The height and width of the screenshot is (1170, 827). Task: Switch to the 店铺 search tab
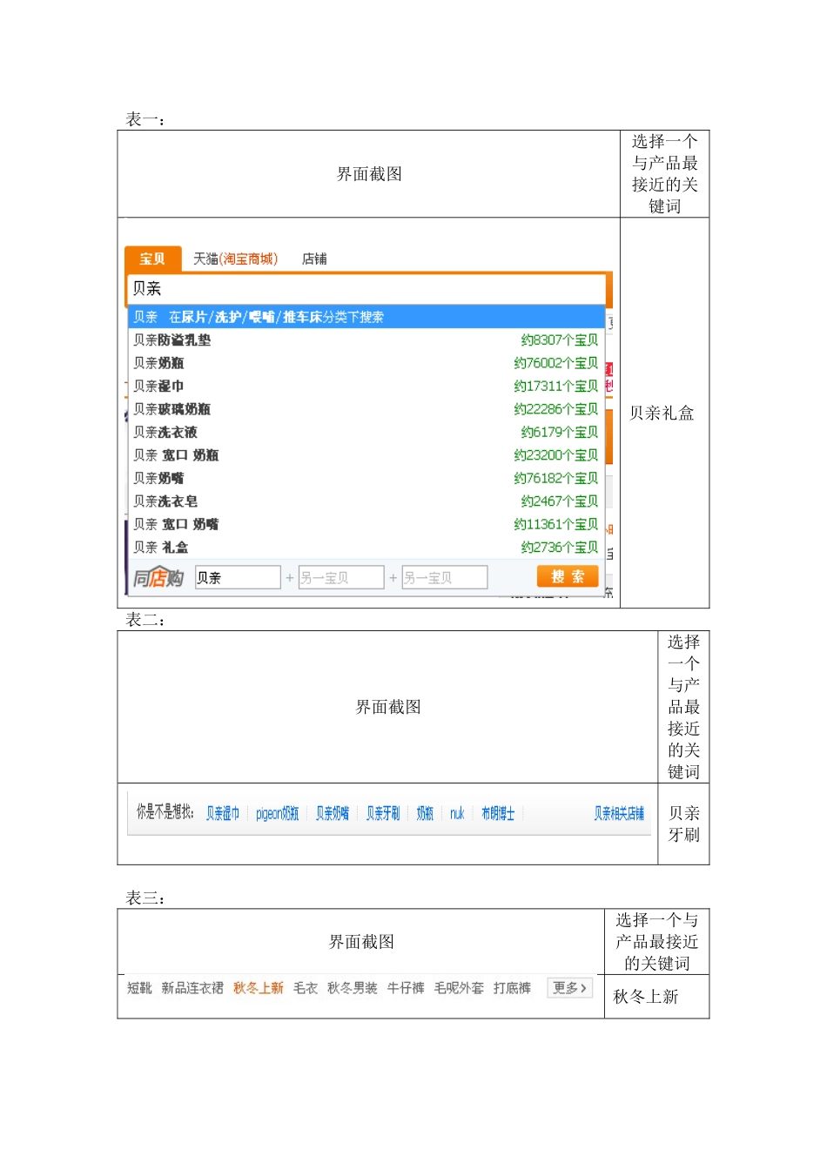coord(314,259)
